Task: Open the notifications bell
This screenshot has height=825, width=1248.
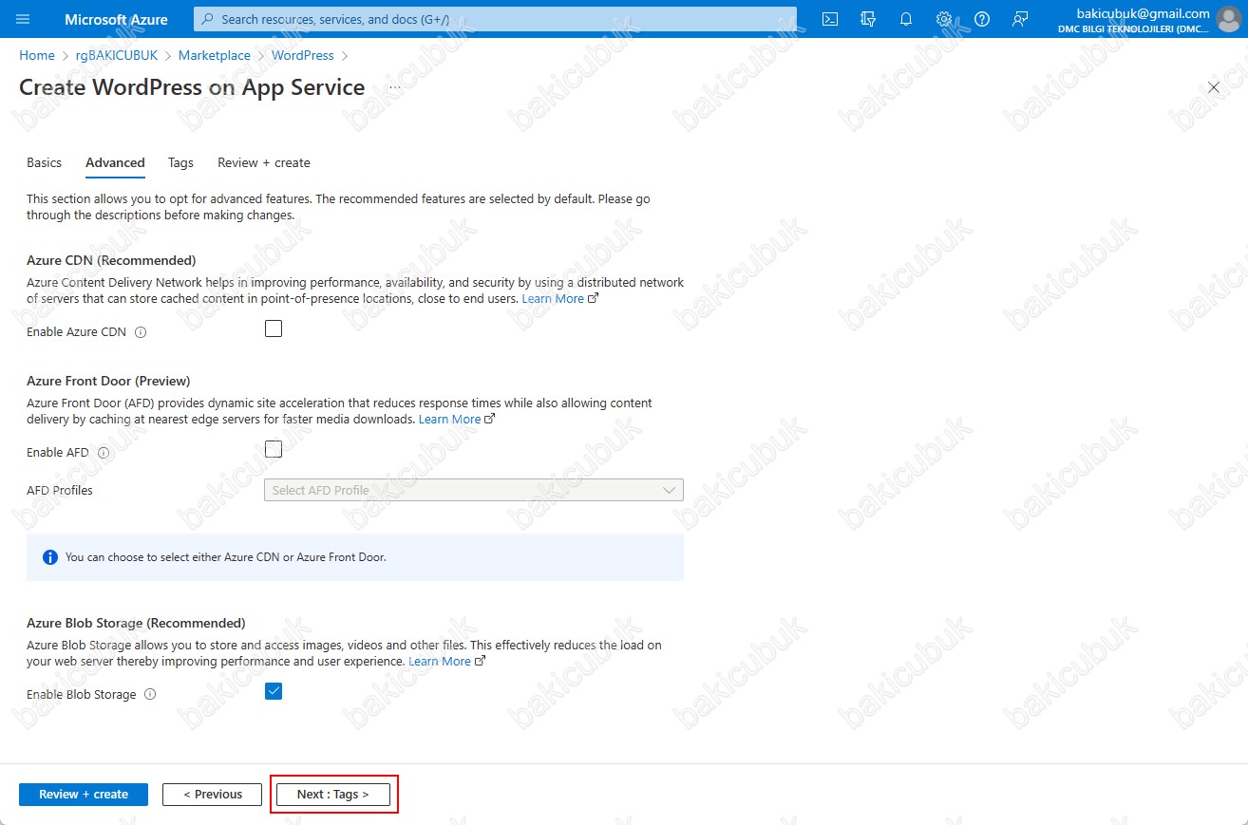Action: click(x=906, y=19)
